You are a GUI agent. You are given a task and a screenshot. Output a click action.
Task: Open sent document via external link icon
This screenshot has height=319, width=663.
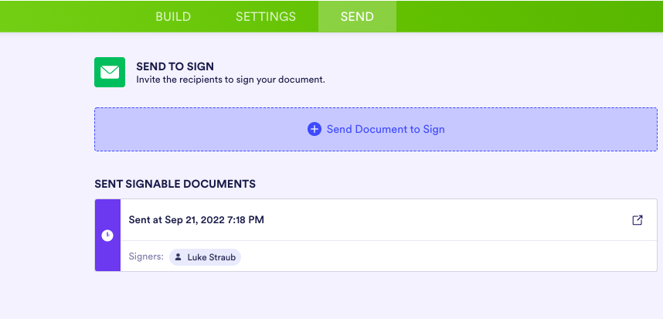coord(637,220)
